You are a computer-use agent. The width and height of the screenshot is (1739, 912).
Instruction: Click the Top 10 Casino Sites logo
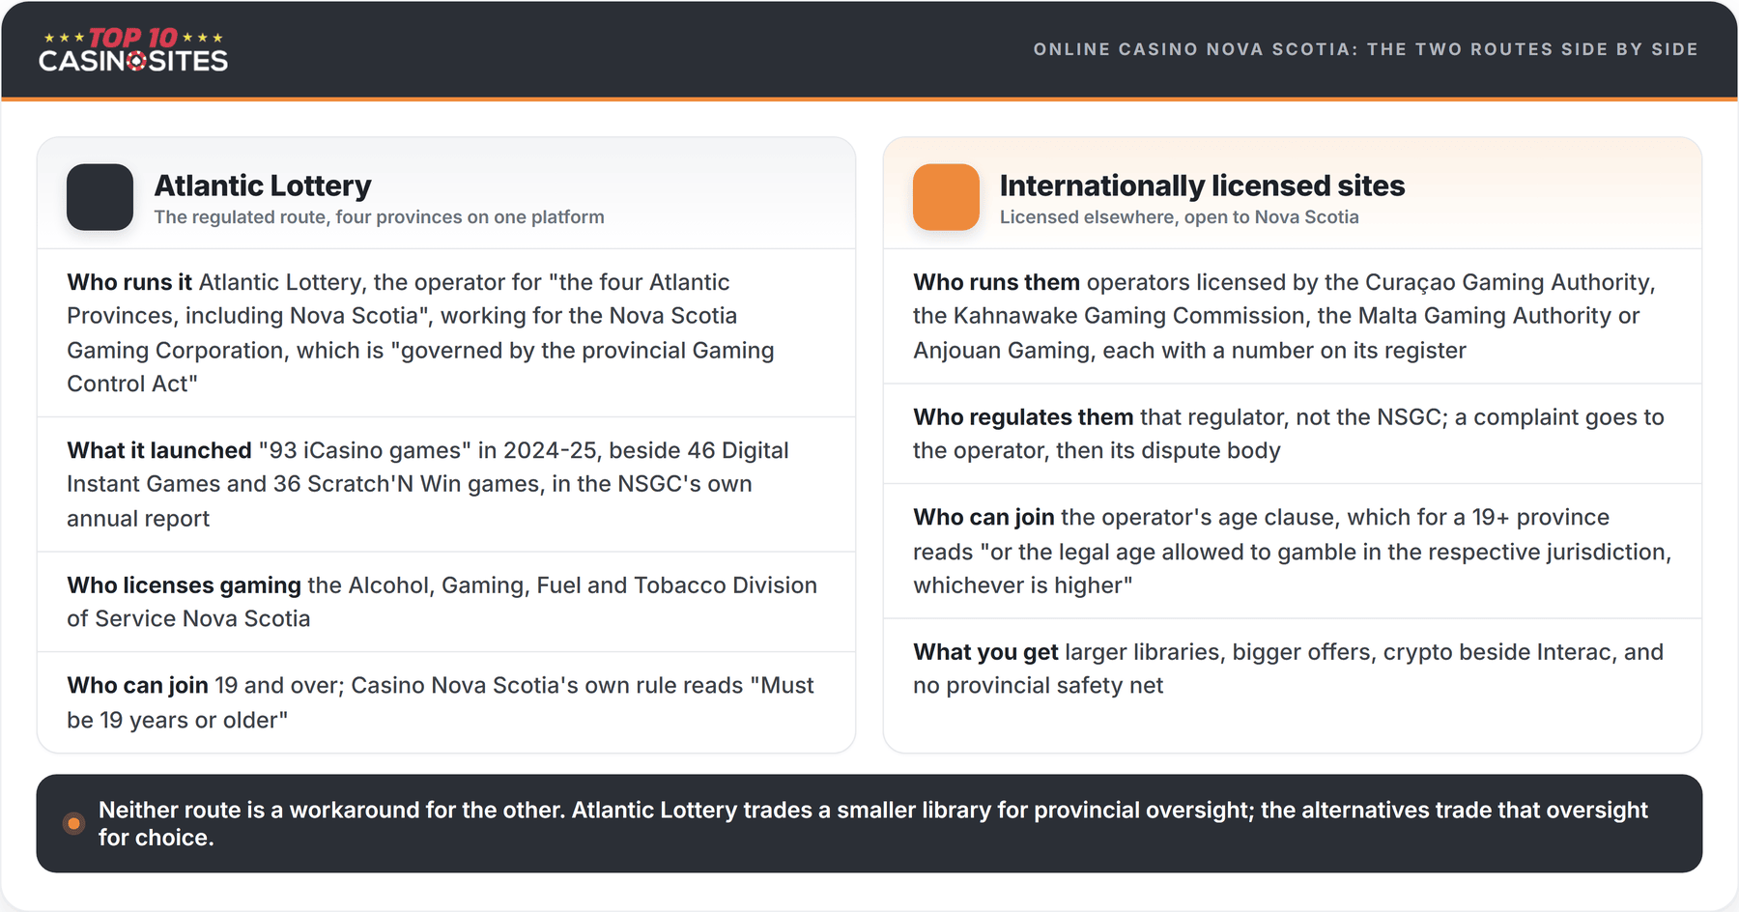(x=133, y=49)
